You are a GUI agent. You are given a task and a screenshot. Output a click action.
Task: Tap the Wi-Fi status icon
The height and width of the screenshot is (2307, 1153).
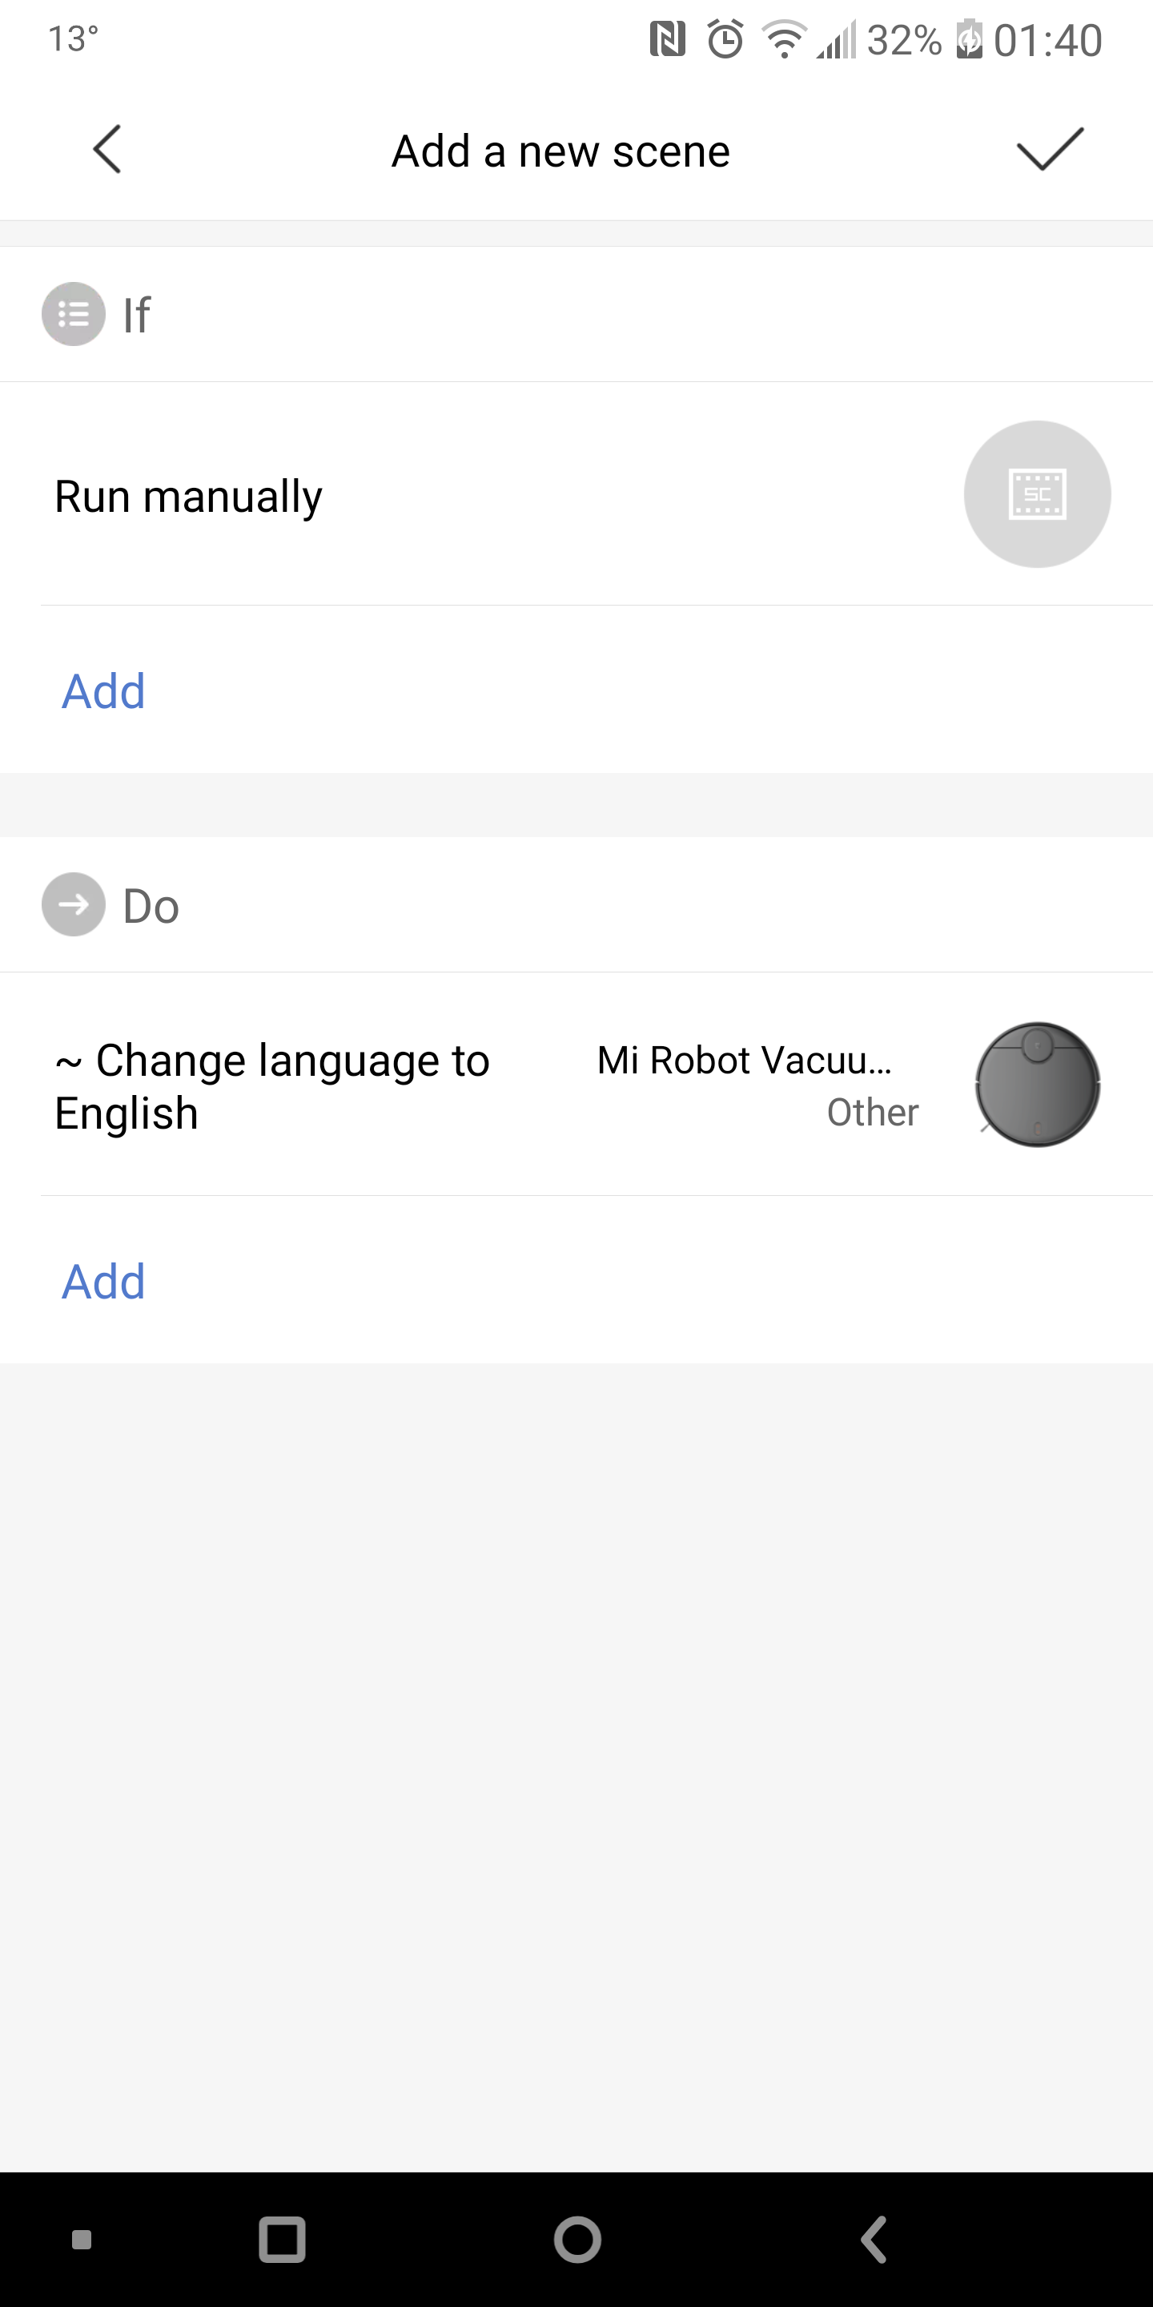tap(784, 40)
